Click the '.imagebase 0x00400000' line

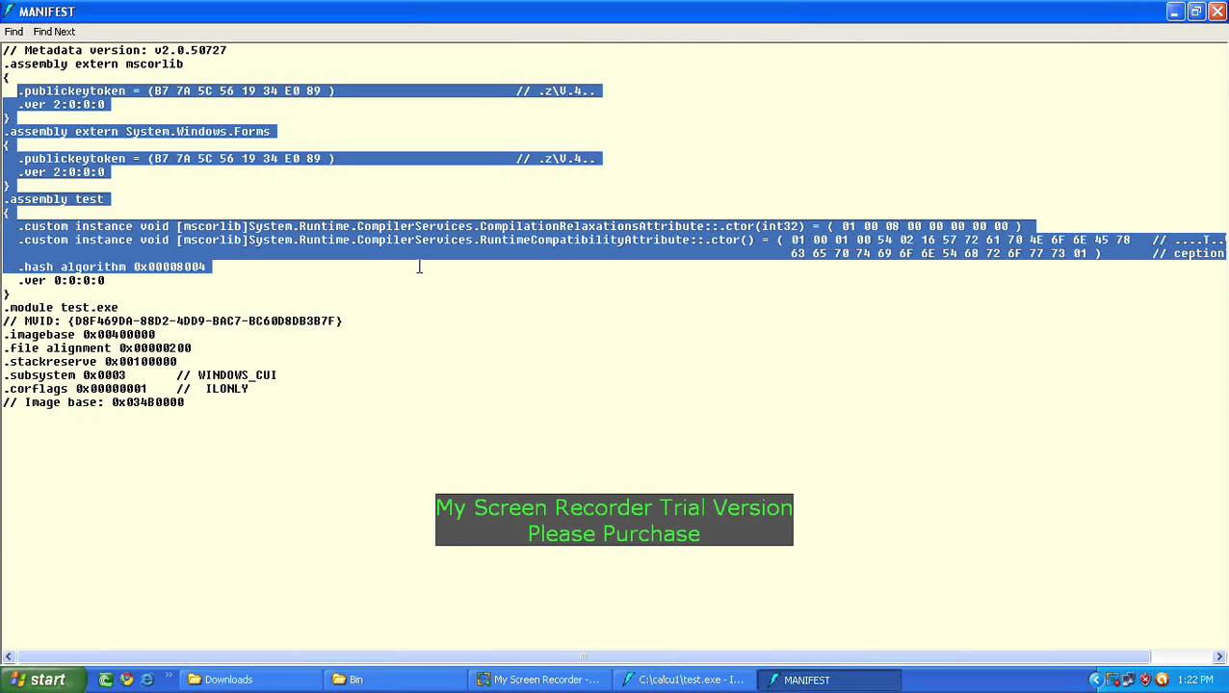pyautogui.click(x=79, y=334)
